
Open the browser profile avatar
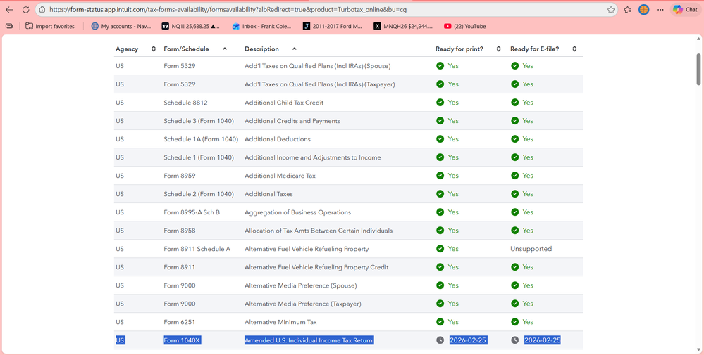[x=644, y=9]
